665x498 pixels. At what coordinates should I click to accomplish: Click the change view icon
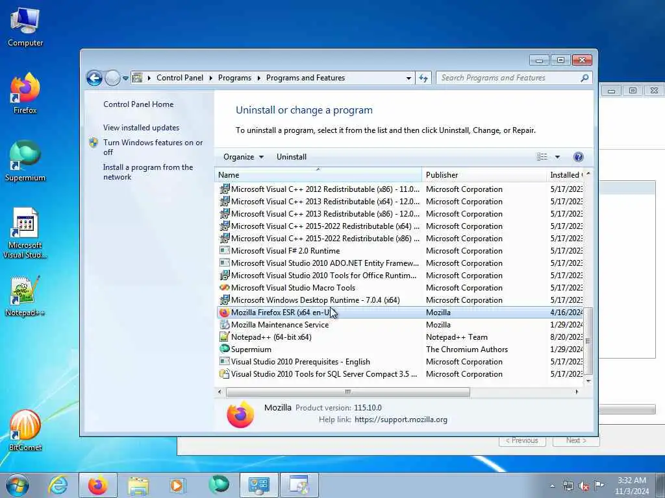(542, 157)
